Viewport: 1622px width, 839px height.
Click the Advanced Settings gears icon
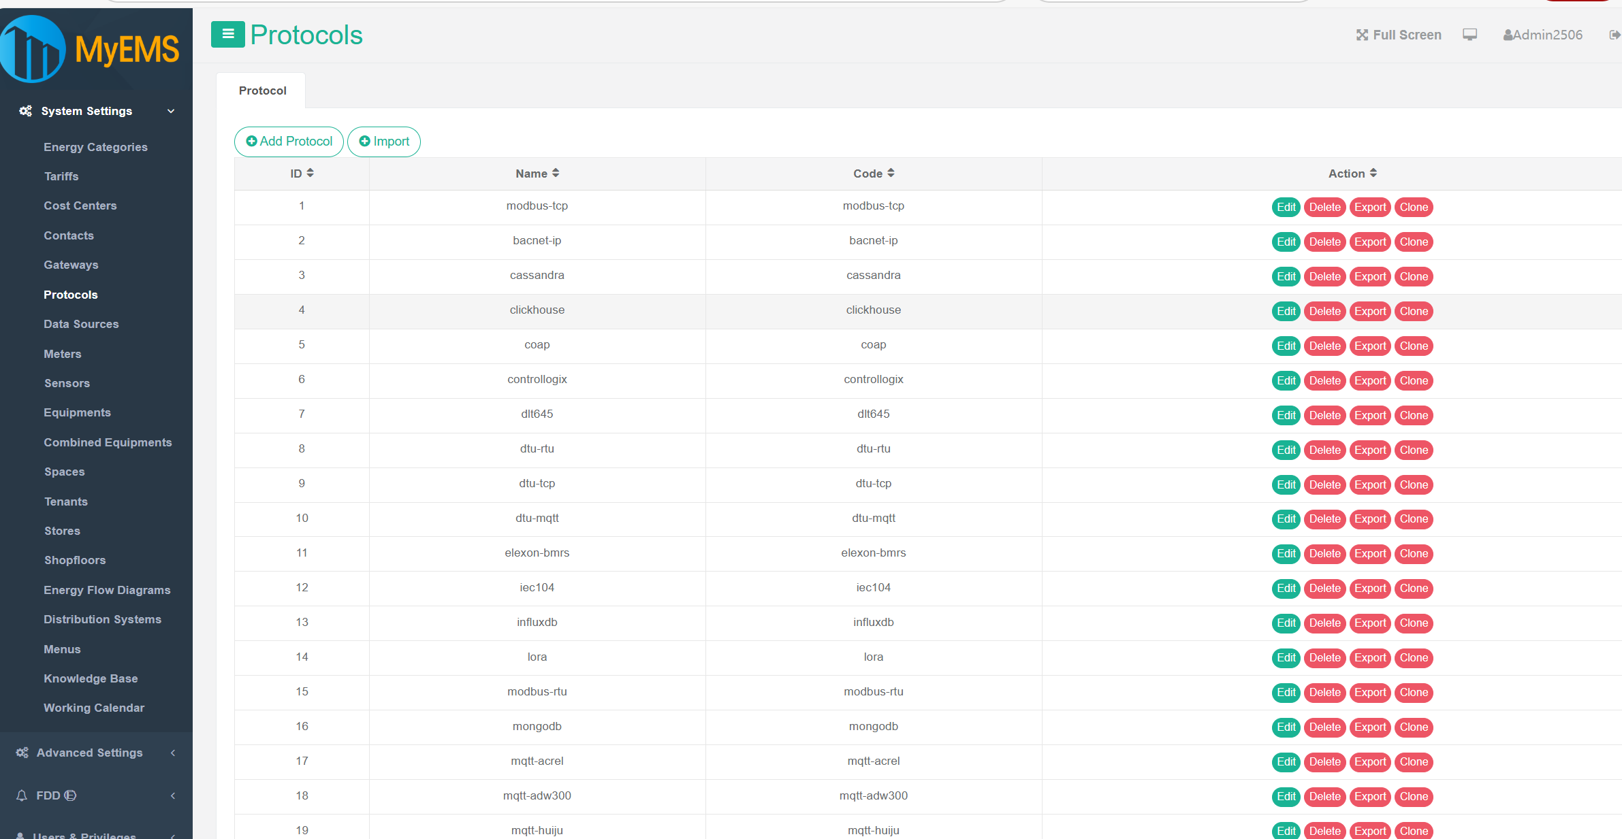pyautogui.click(x=22, y=753)
